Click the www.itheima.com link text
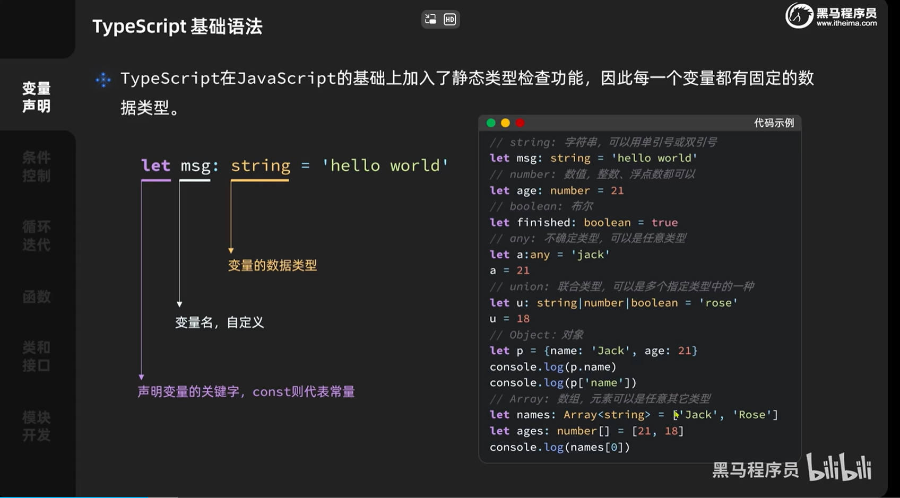 pos(846,23)
